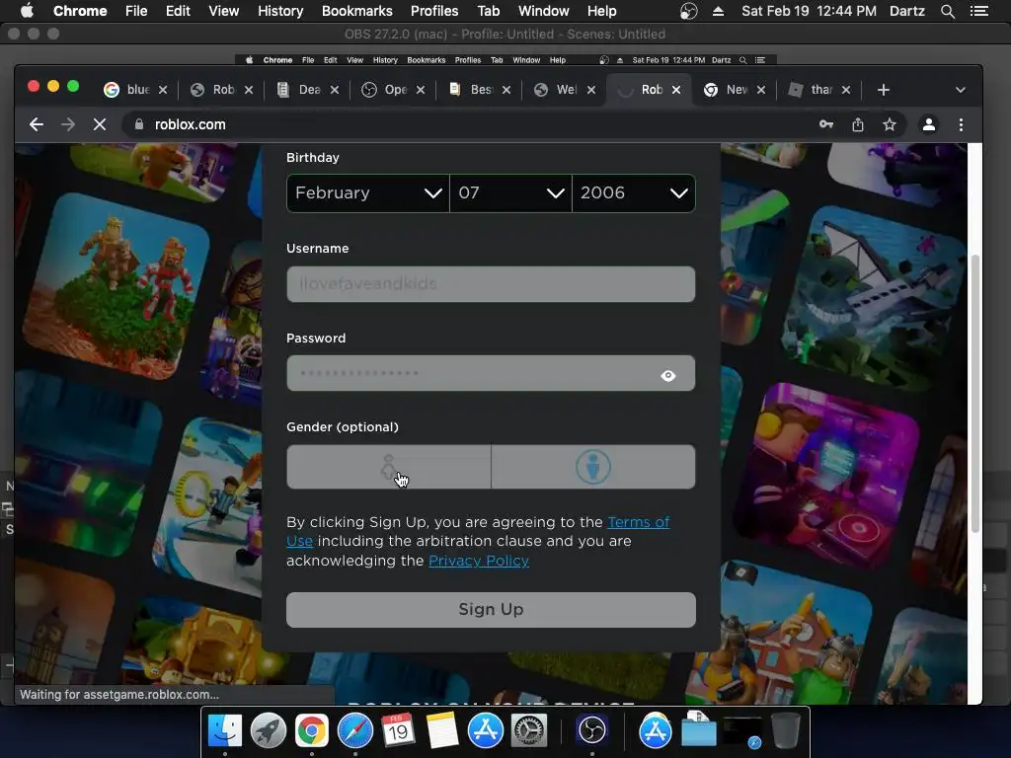1011x758 pixels.
Task: Stop loading the page with the X button
Action: click(x=100, y=124)
